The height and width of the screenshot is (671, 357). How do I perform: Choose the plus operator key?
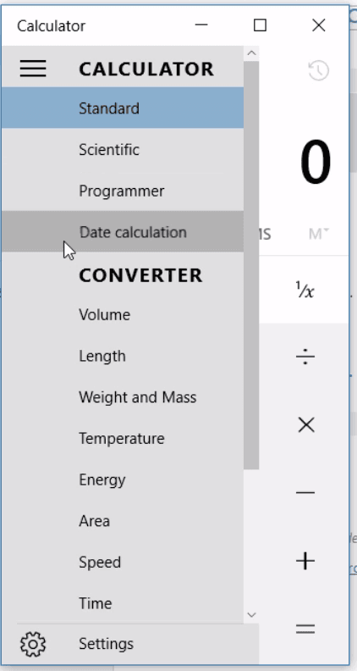[x=305, y=561]
